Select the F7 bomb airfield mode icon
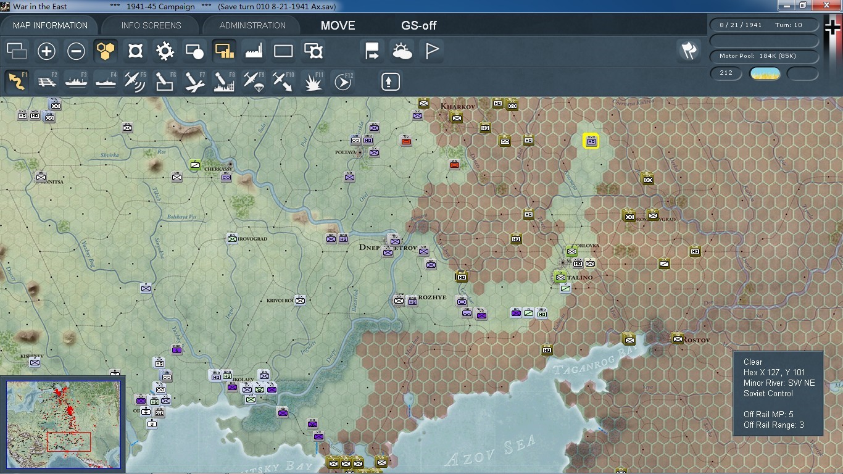The image size is (843, 474). [194, 81]
